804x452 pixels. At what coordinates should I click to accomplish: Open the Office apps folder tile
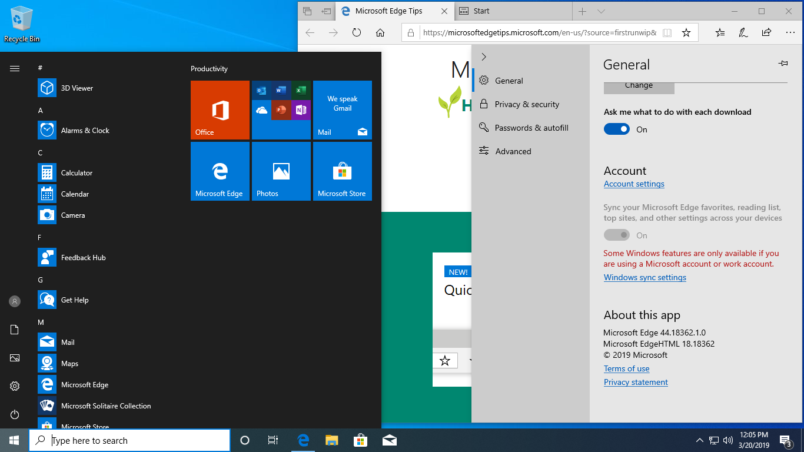pyautogui.click(x=281, y=110)
